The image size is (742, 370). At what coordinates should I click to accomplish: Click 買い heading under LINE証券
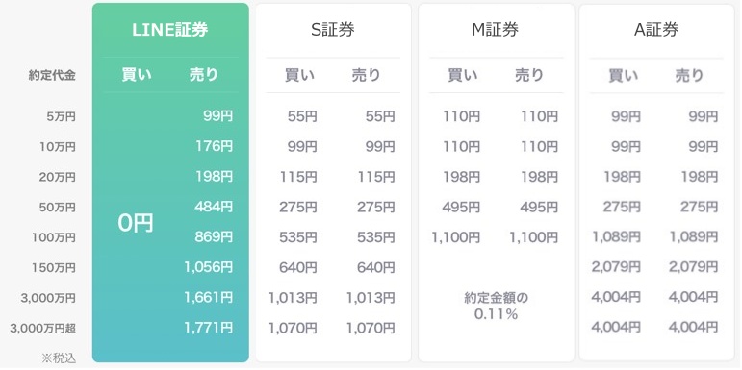tap(137, 75)
